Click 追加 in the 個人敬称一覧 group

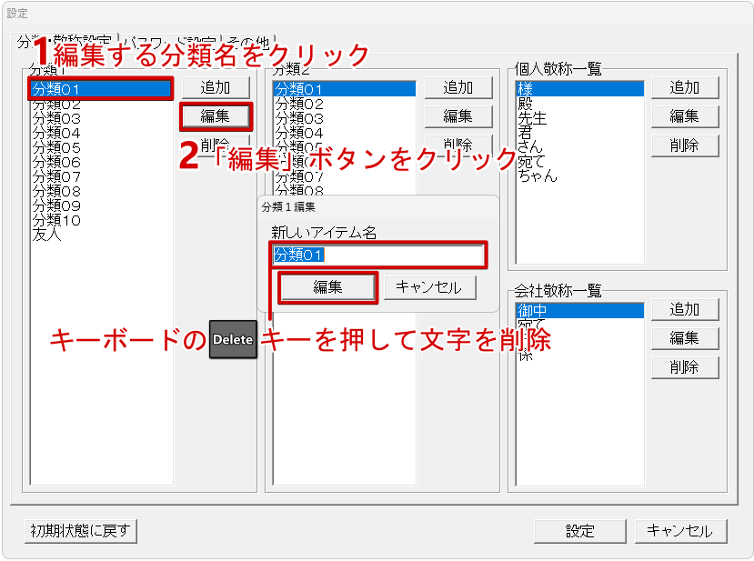[684, 87]
